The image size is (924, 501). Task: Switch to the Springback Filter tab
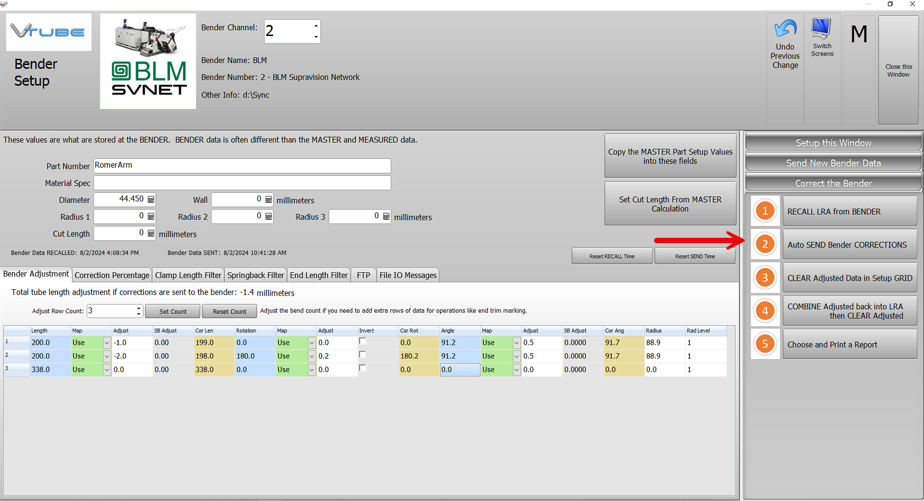[255, 275]
